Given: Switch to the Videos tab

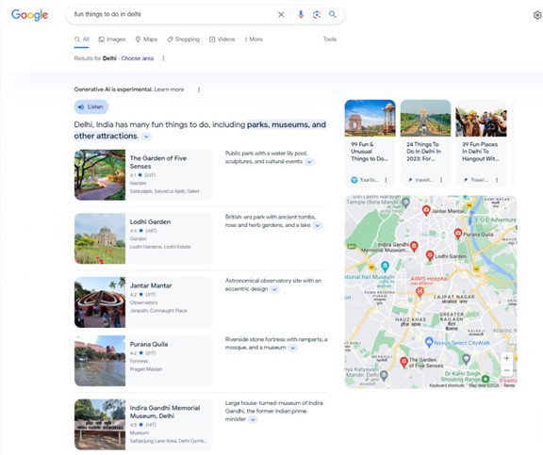Looking at the screenshot, I should coord(222,40).
